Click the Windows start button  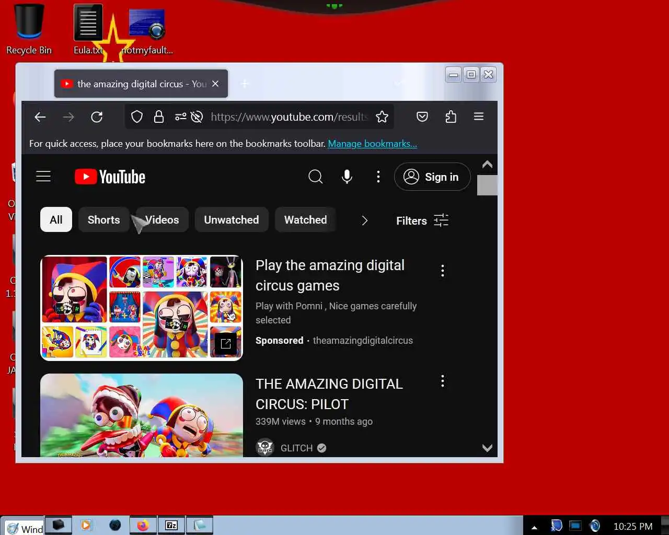tap(24, 528)
